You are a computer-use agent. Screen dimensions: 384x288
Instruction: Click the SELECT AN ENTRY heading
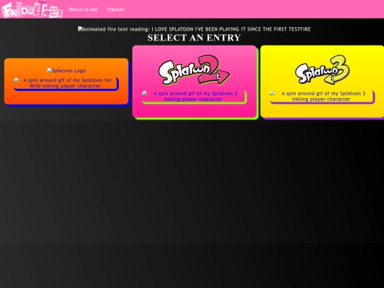click(x=194, y=38)
